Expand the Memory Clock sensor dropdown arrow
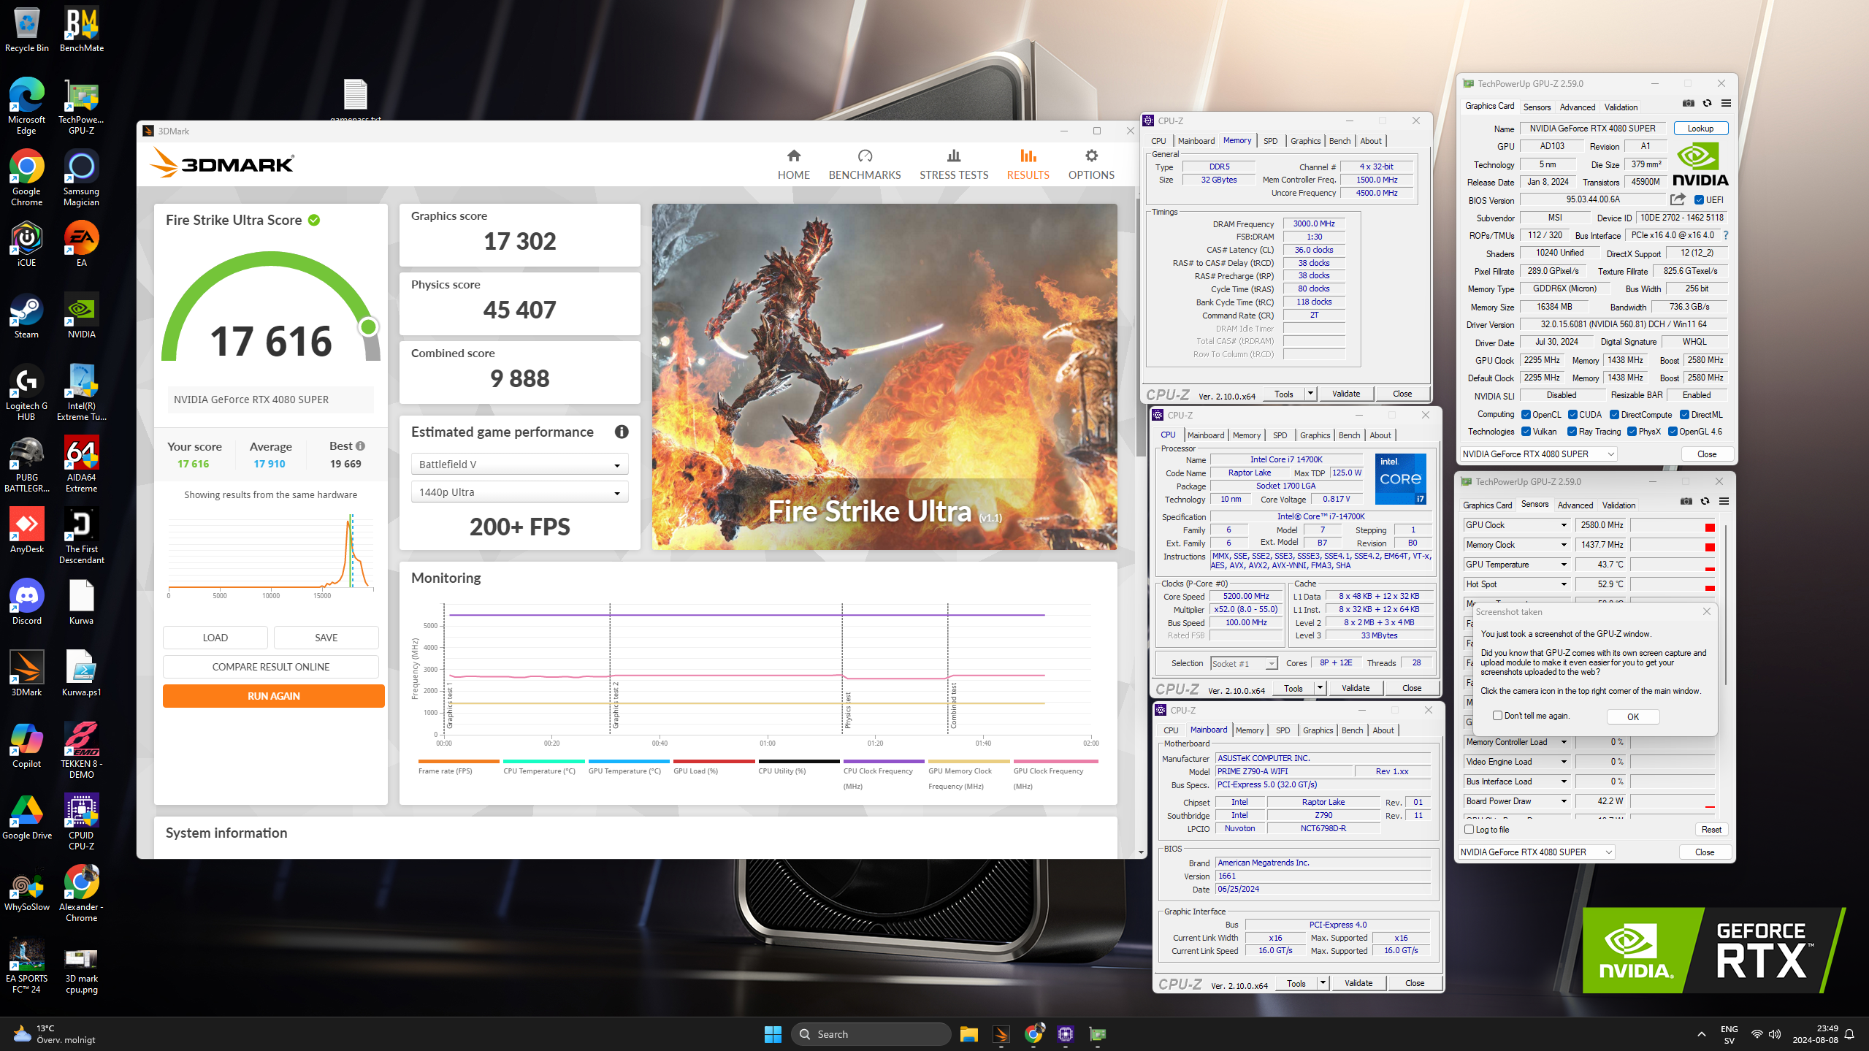 click(1564, 545)
